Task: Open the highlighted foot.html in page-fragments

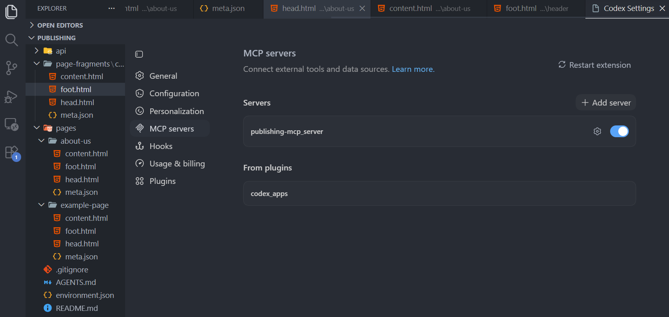Action: [x=76, y=89]
